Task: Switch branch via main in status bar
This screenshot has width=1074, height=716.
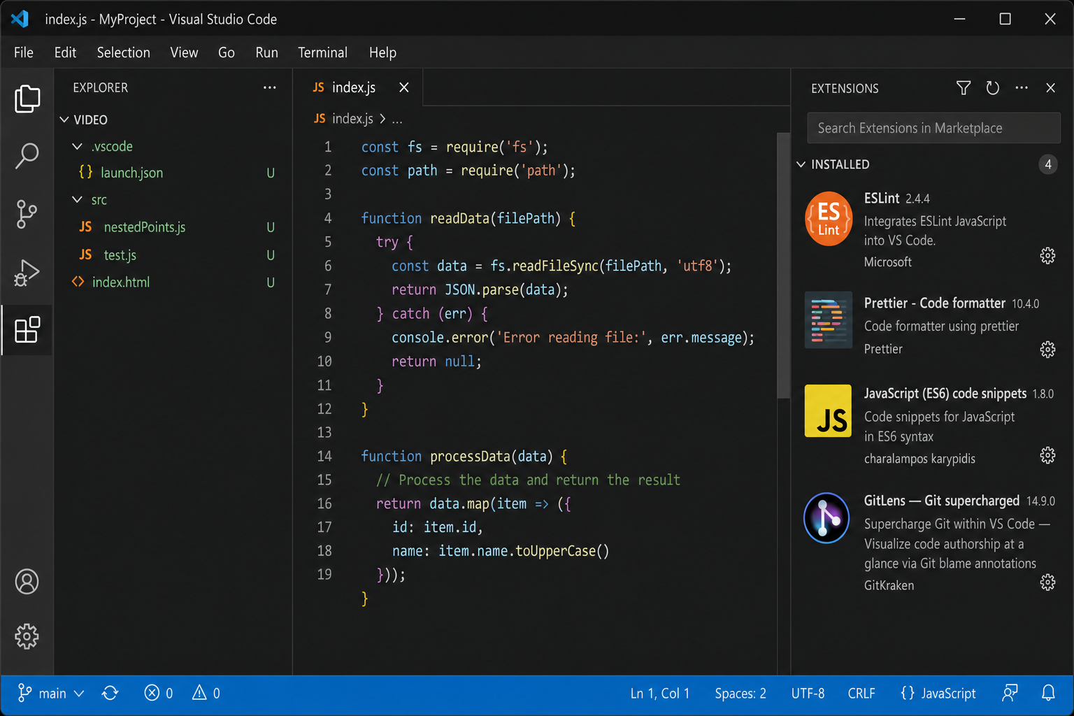Action: point(51,693)
